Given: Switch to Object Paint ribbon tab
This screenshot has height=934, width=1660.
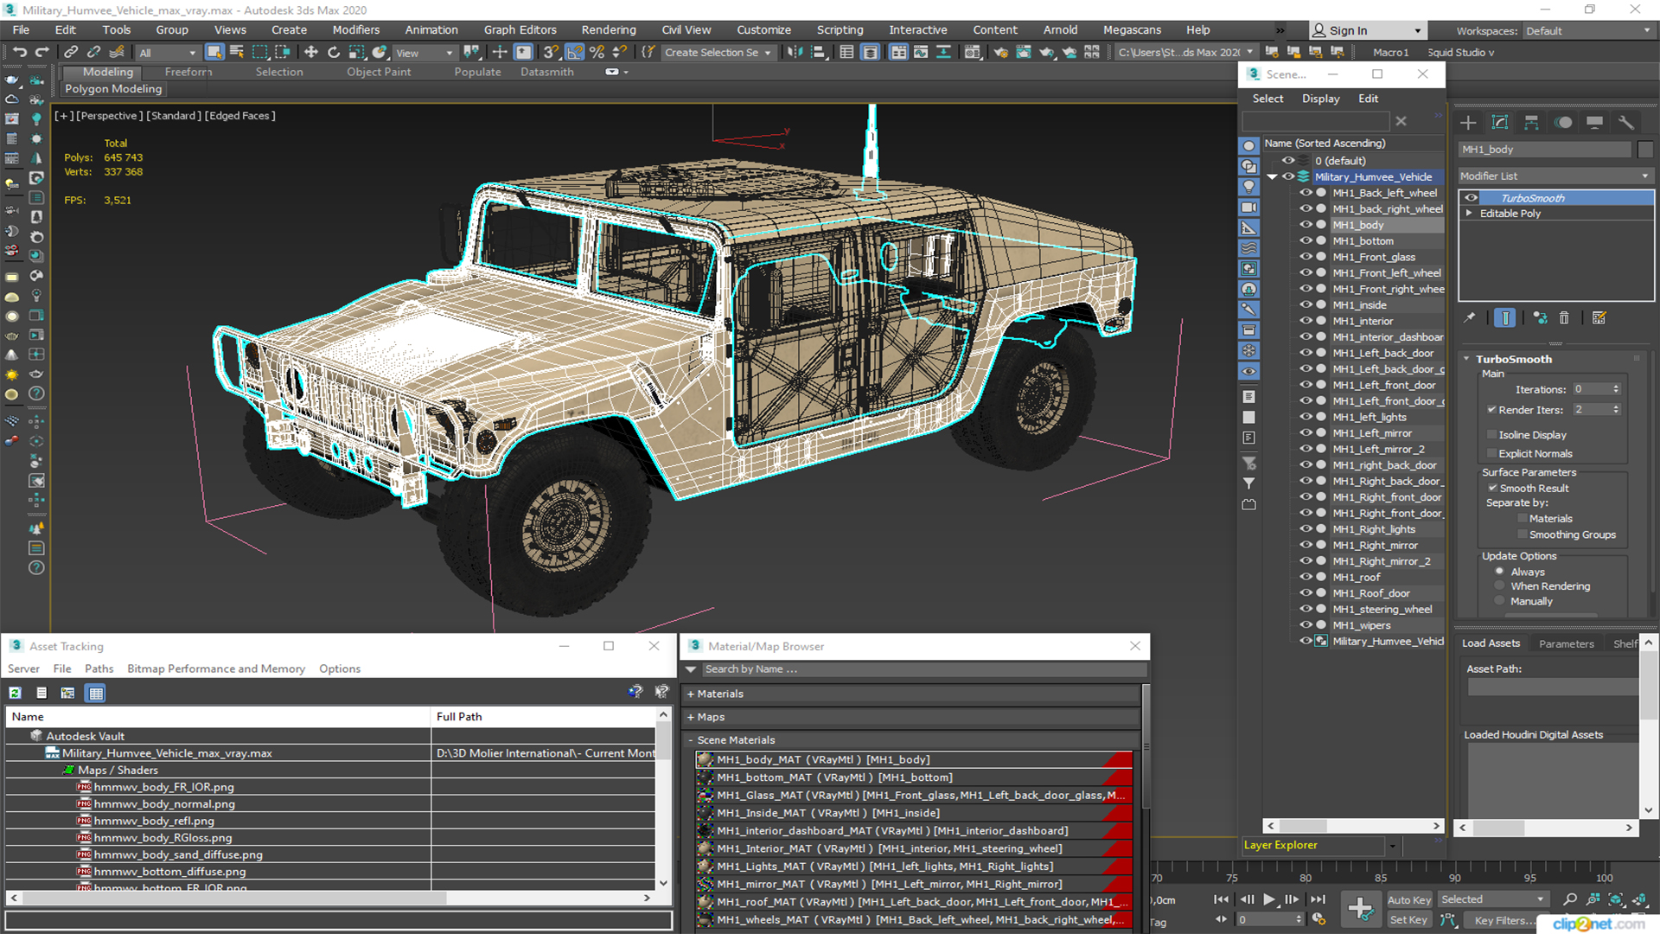Looking at the screenshot, I should 379,72.
